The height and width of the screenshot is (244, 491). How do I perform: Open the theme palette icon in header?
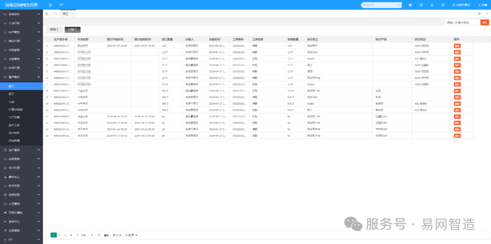pyautogui.click(x=410, y=5)
